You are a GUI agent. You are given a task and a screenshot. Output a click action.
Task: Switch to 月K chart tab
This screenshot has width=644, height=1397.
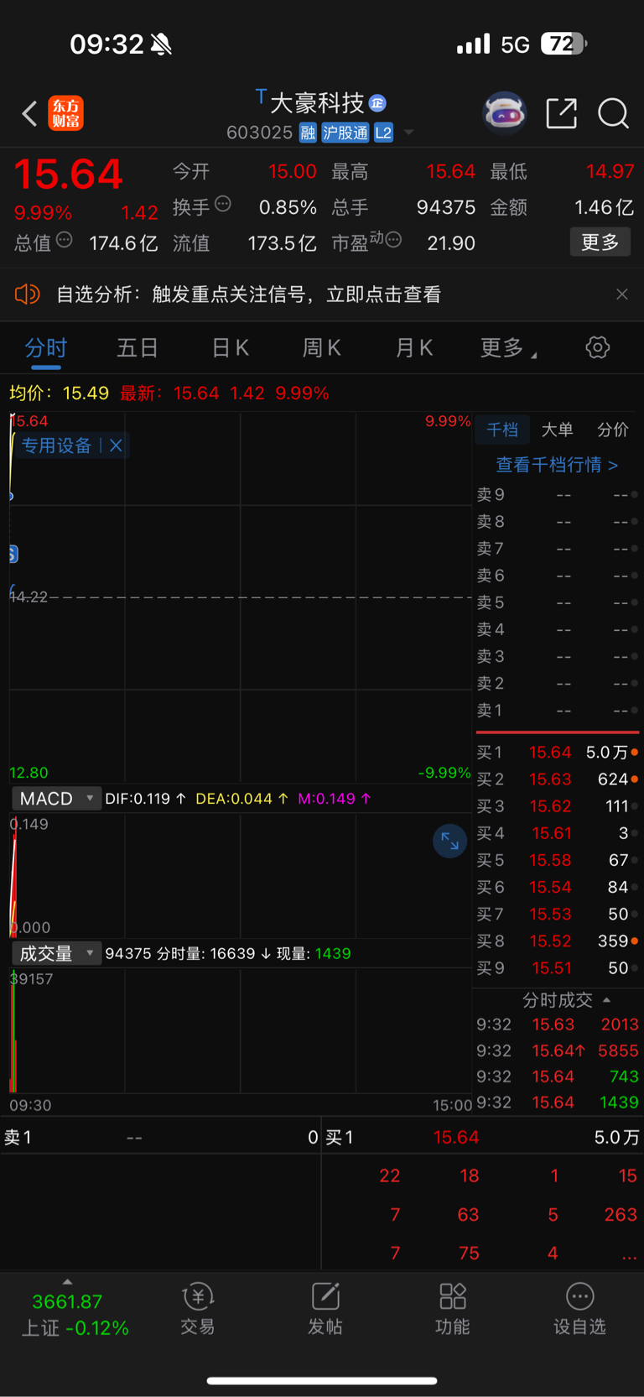(x=414, y=347)
